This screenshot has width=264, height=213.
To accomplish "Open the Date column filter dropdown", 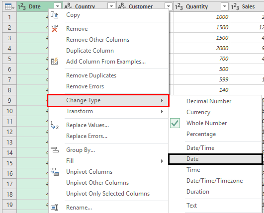I will pos(58,6).
